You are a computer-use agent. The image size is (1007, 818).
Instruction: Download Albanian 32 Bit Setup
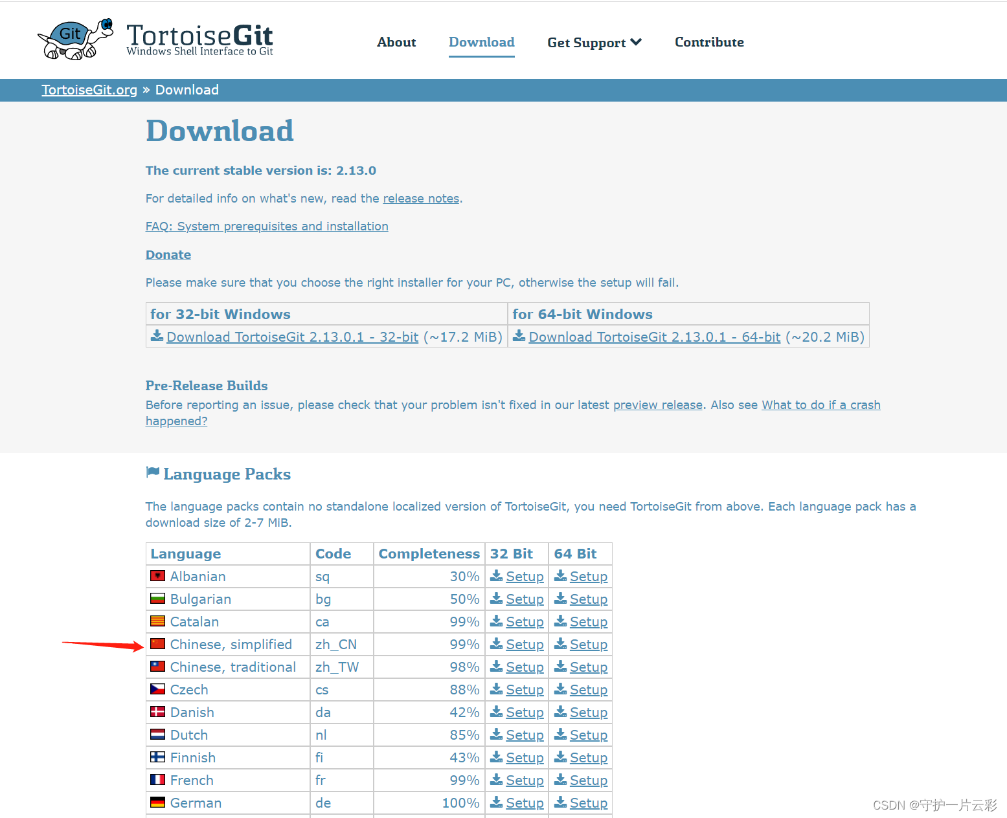click(525, 577)
